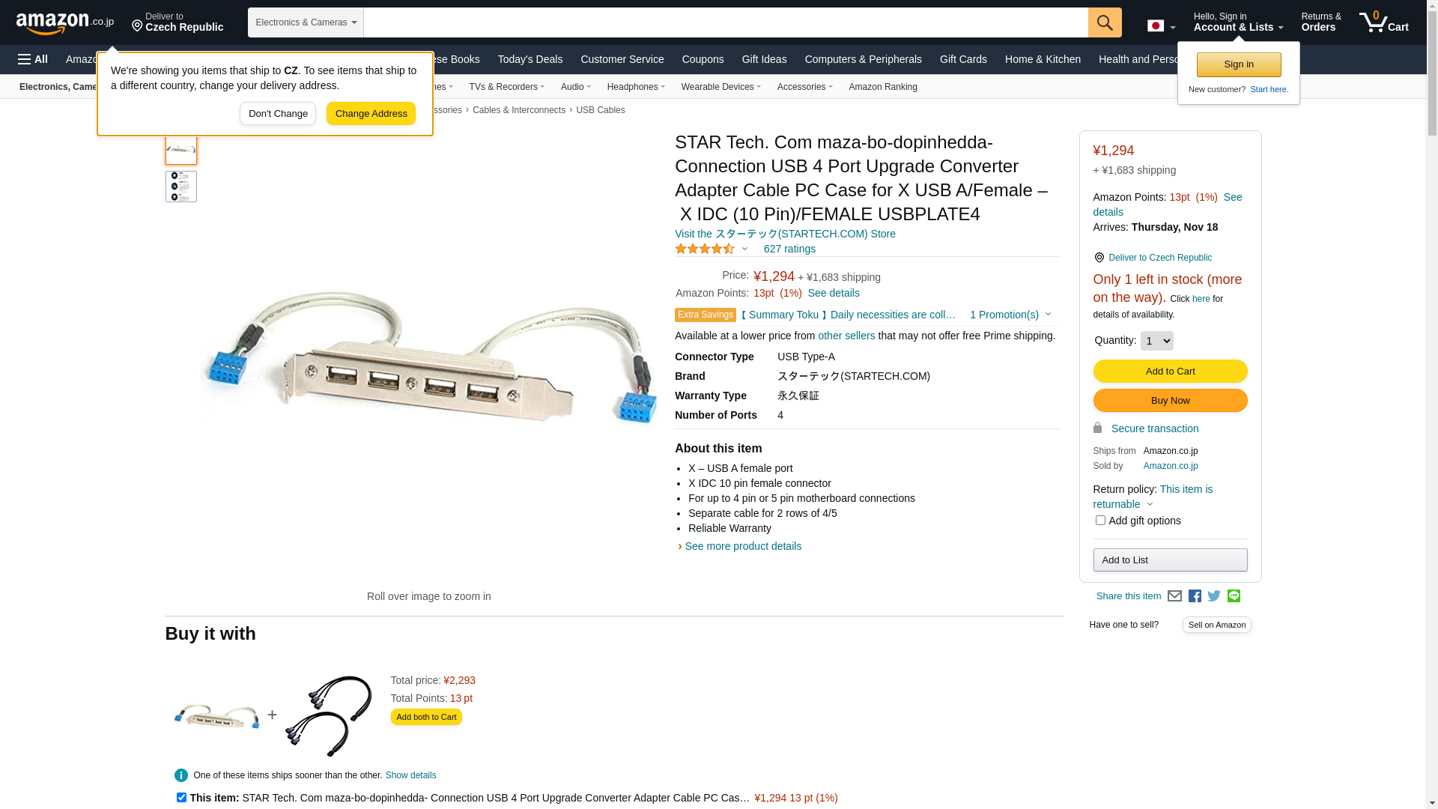The height and width of the screenshot is (809, 1438).
Task: Open the Headphones submenu
Action: click(x=636, y=87)
